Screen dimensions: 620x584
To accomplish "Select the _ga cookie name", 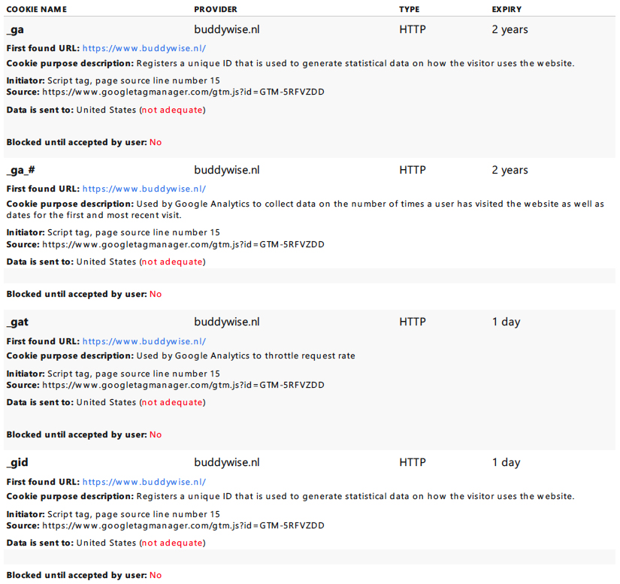I will tap(15, 29).
